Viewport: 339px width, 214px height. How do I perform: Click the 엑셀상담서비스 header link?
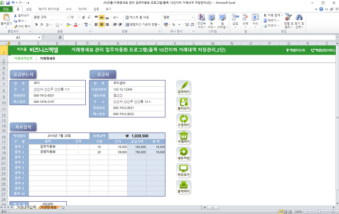[323, 50]
